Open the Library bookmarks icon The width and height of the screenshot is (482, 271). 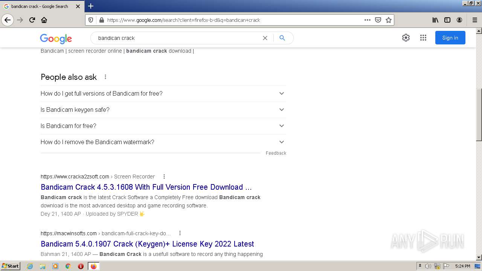point(435,20)
